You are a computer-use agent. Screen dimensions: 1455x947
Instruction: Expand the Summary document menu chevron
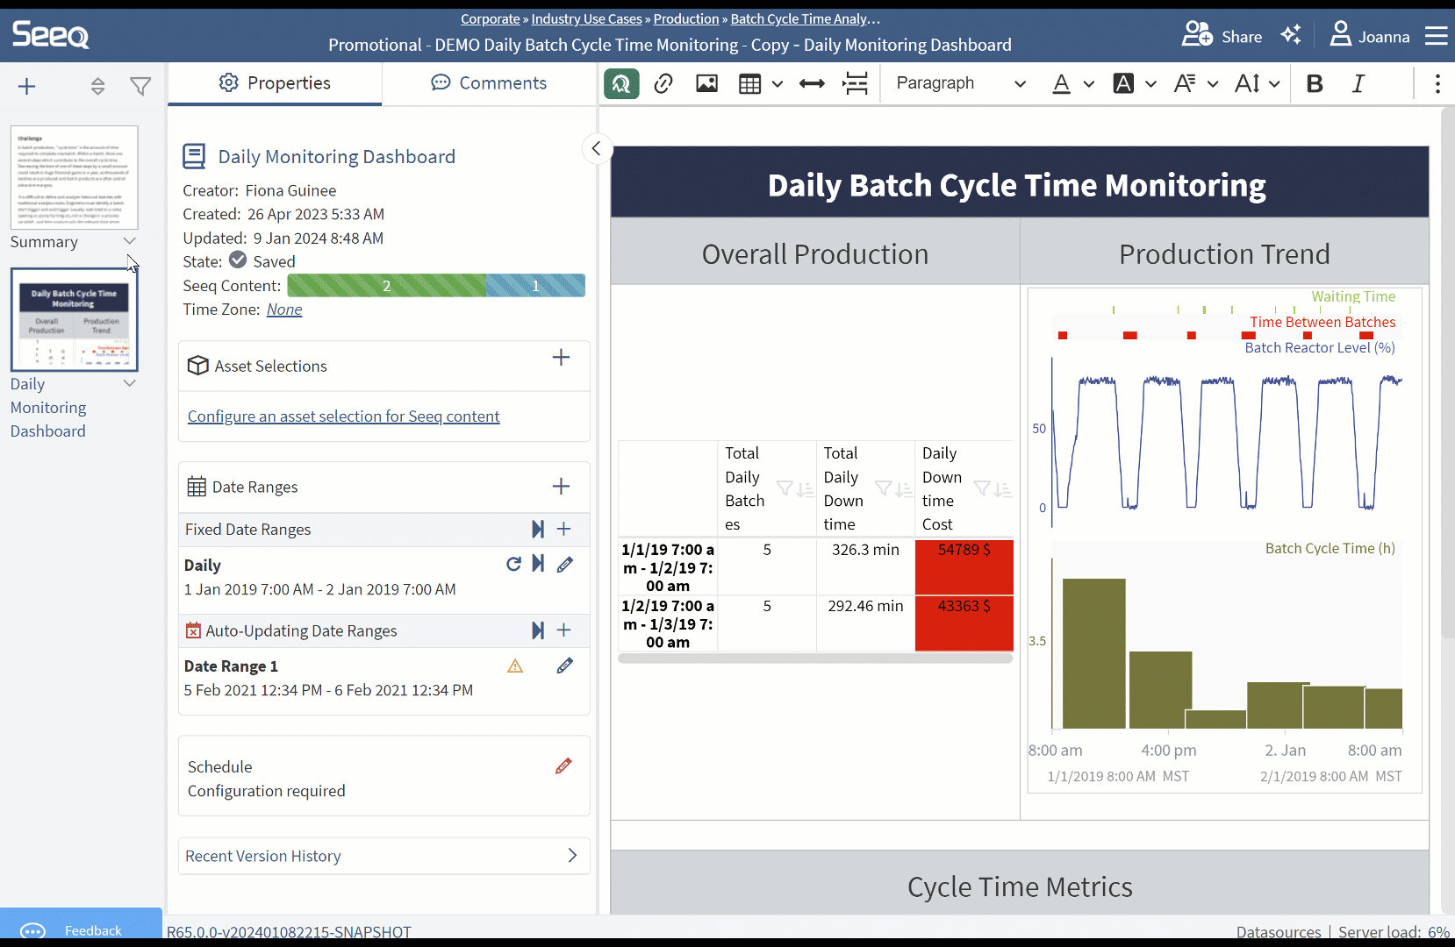[130, 241]
